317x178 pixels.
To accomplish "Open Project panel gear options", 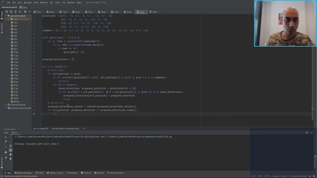I will point(25,12).
